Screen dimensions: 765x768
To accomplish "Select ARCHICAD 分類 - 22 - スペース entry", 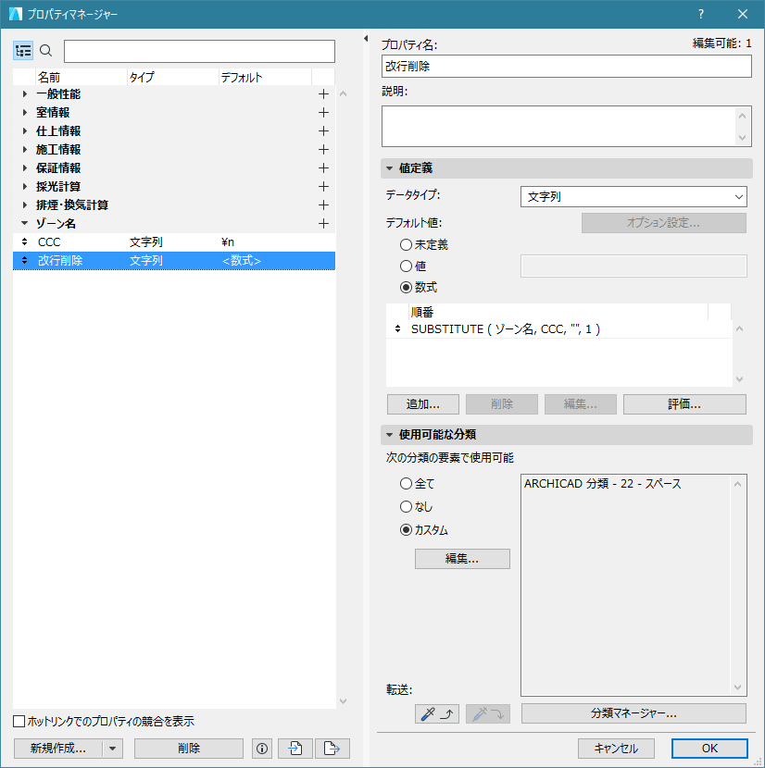I will [x=603, y=484].
